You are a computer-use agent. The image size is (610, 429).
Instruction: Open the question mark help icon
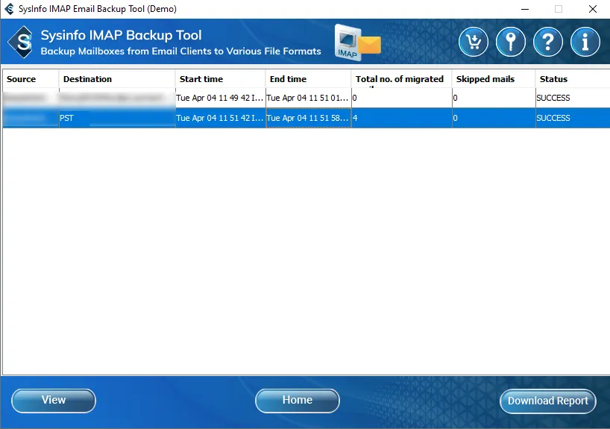(x=548, y=42)
